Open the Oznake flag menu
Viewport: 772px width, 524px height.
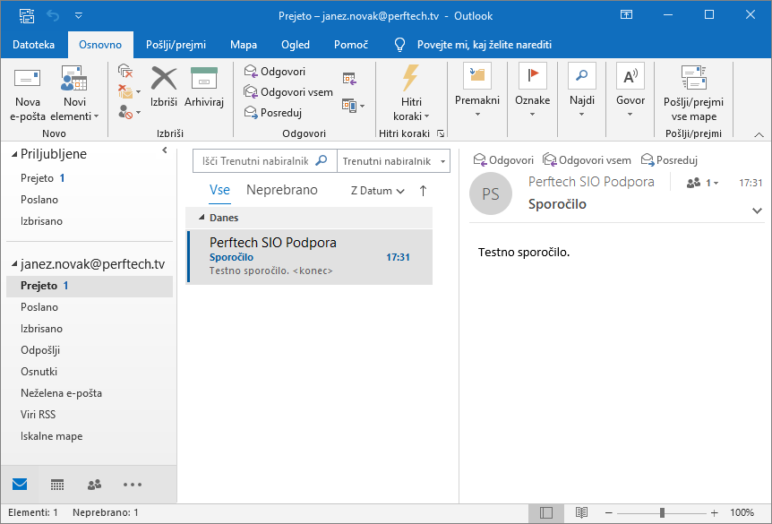click(532, 91)
